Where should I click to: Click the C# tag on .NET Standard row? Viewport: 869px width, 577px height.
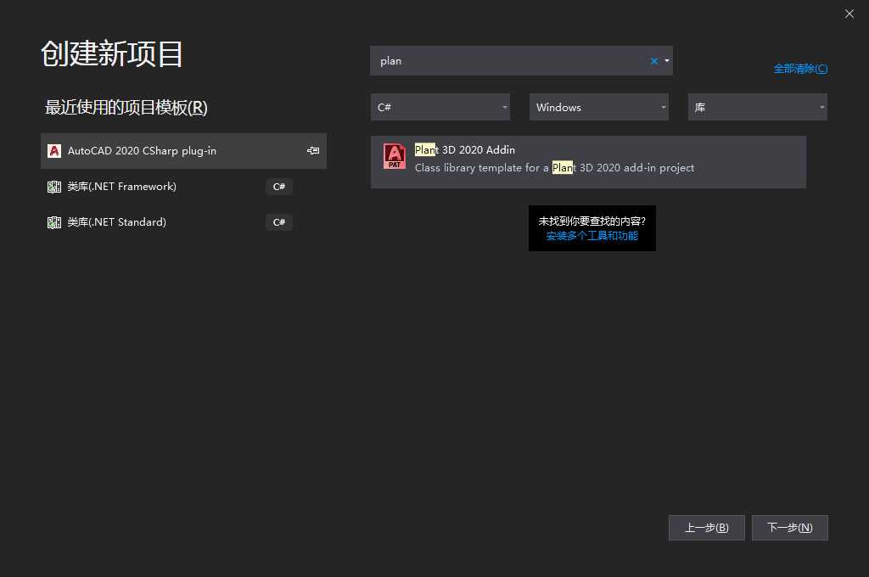tap(279, 222)
